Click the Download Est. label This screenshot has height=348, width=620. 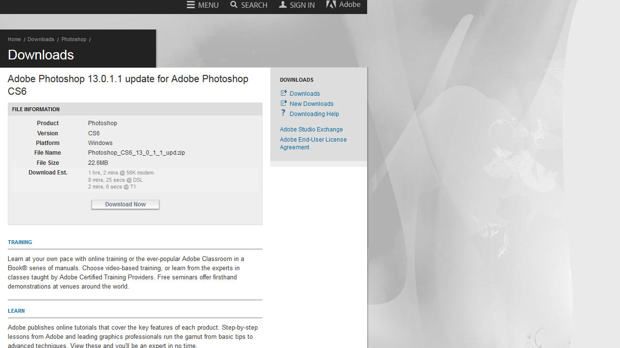[x=48, y=173]
